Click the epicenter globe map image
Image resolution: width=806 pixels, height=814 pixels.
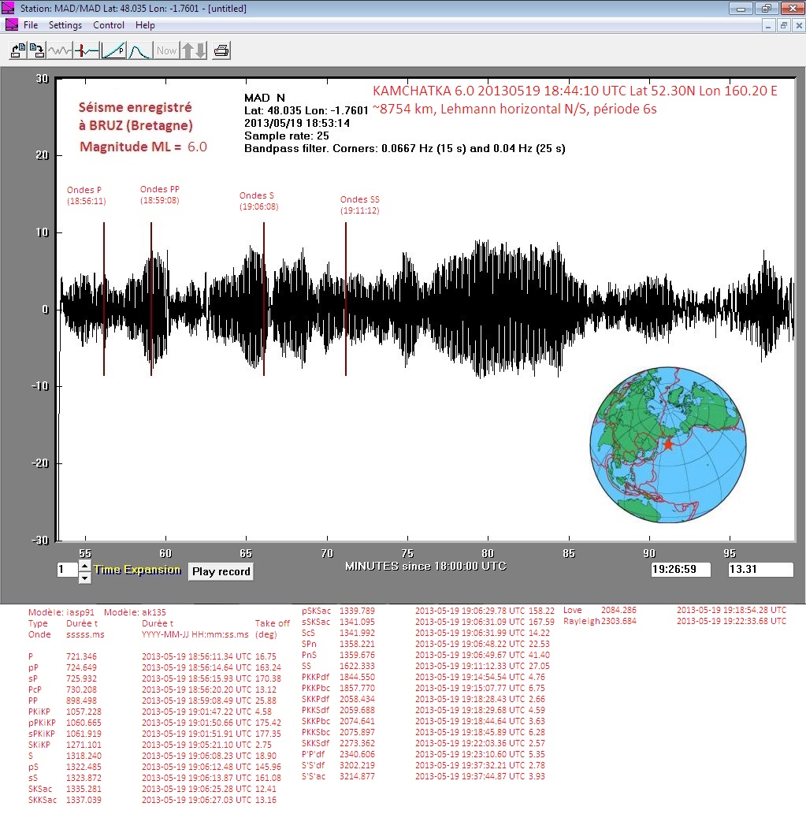pyautogui.click(x=668, y=444)
